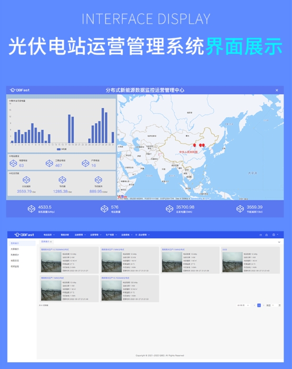Click the leftmost red marker on the map
The width and height of the screenshot is (292, 369).
pos(194,145)
